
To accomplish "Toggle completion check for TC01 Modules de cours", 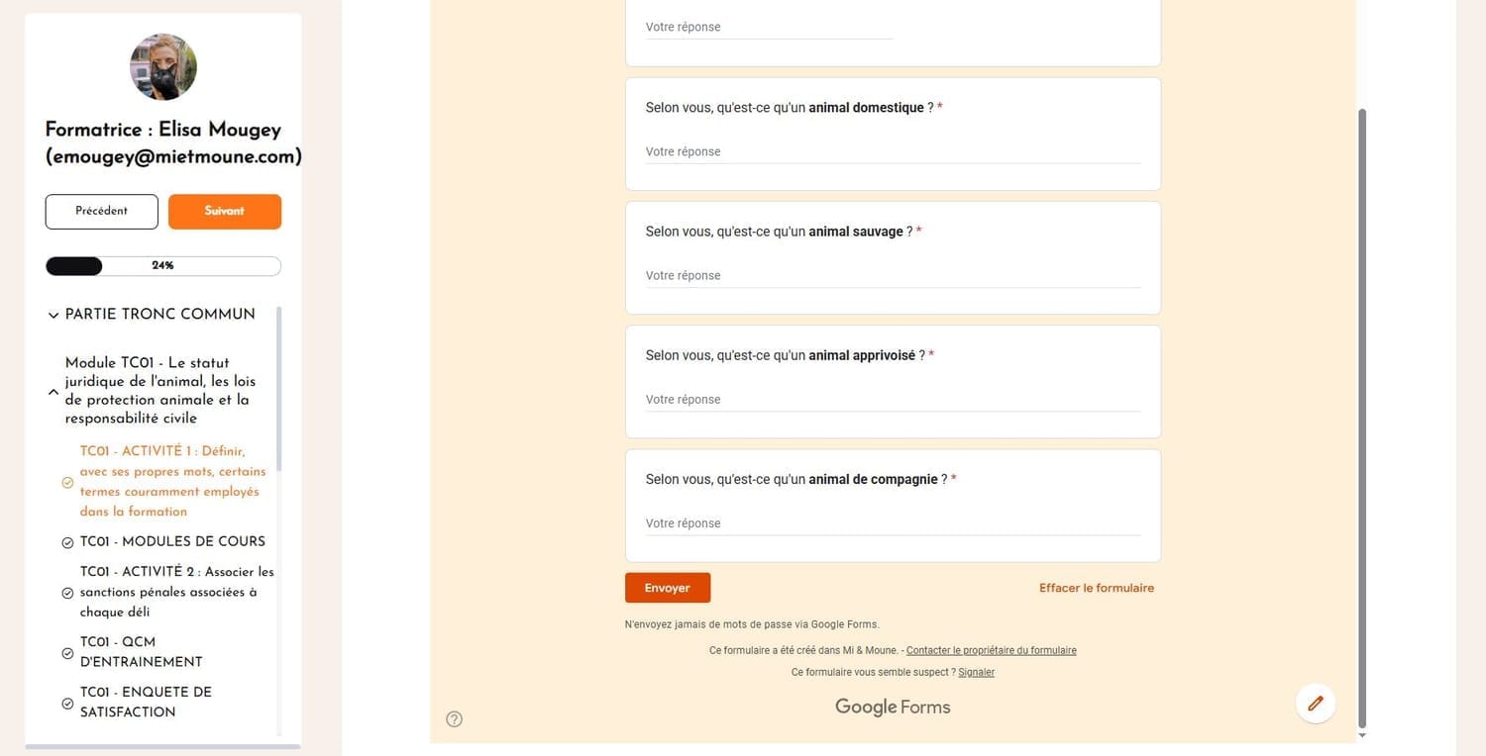I will 67,542.
